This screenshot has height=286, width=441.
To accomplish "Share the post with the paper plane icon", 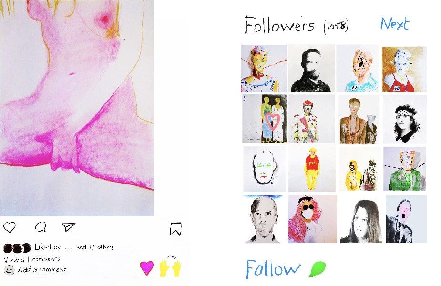I will (69, 227).
